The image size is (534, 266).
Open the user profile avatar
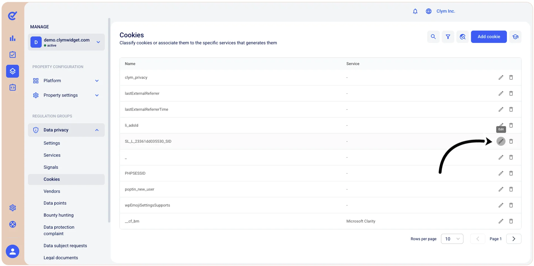point(13,252)
